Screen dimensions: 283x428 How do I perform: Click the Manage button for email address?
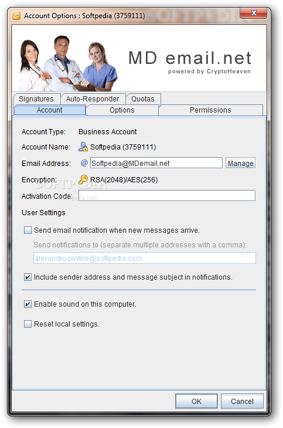tap(240, 163)
